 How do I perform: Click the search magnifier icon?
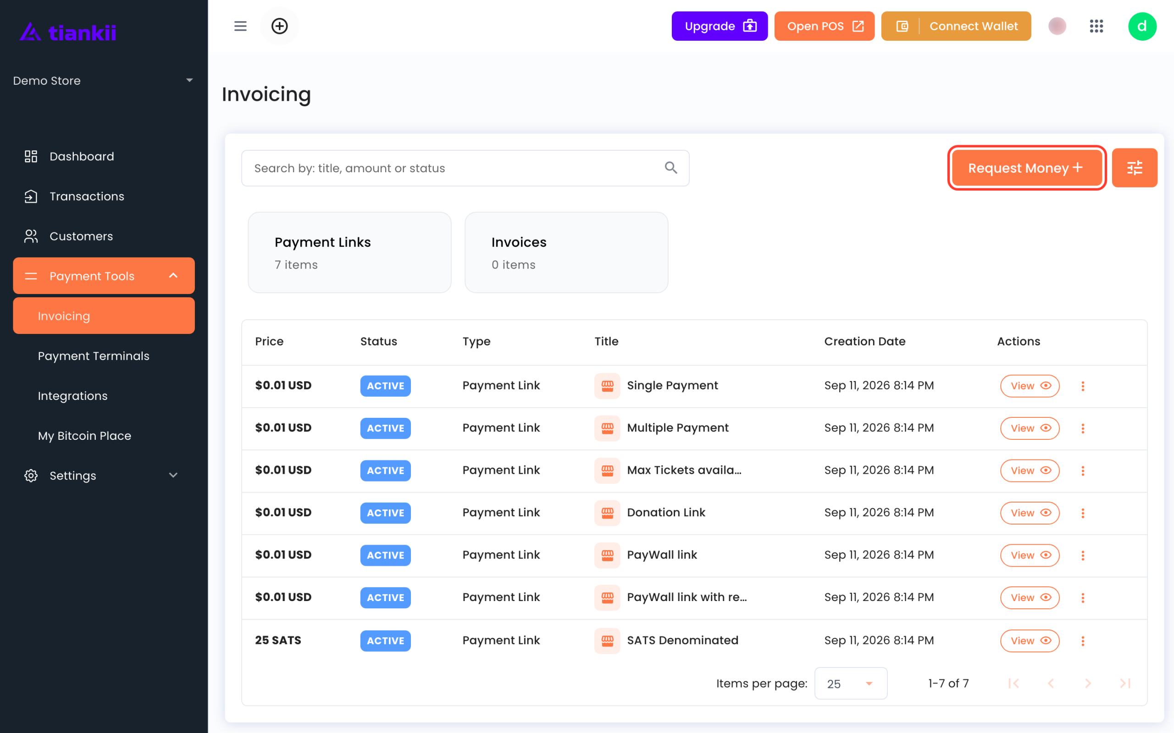click(x=671, y=168)
